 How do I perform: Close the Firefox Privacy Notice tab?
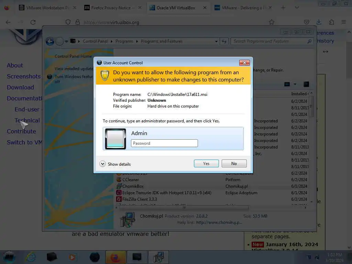(140, 8)
